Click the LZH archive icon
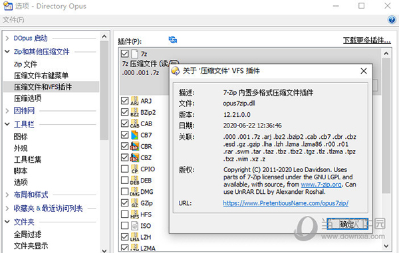399x253 pixels. [x=134, y=237]
